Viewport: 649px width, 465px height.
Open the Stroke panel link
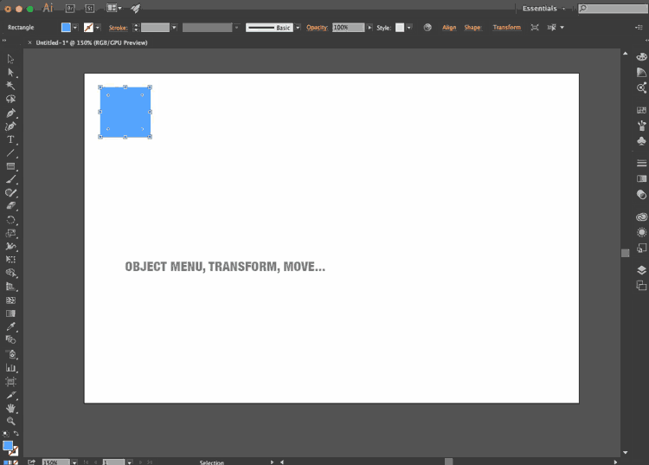click(x=118, y=28)
